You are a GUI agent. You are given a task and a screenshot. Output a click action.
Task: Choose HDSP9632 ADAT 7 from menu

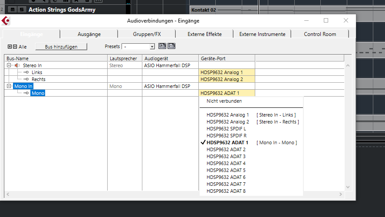click(251, 184)
